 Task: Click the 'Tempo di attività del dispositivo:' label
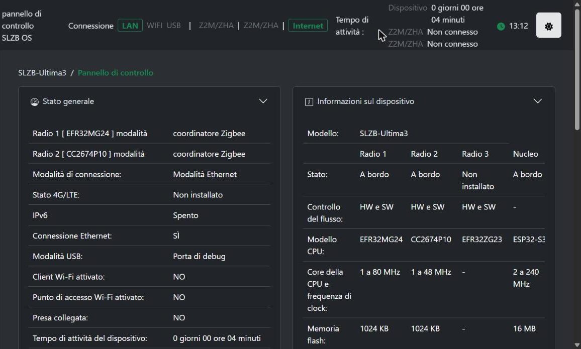coord(89,338)
